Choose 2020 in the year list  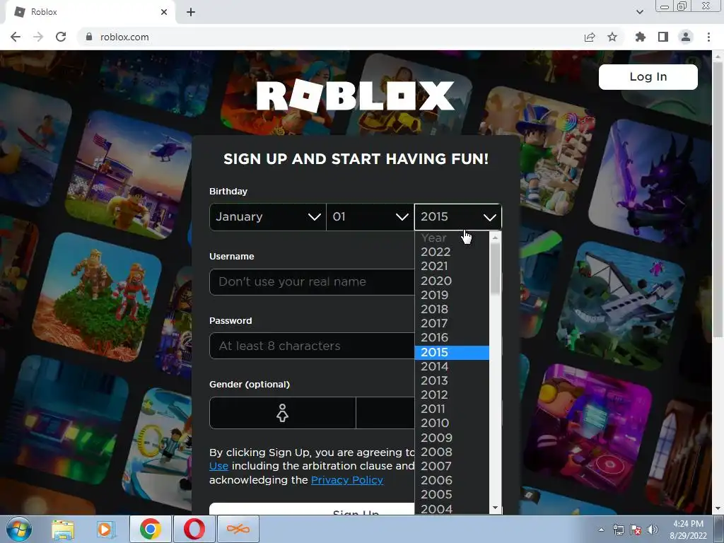pos(452,281)
